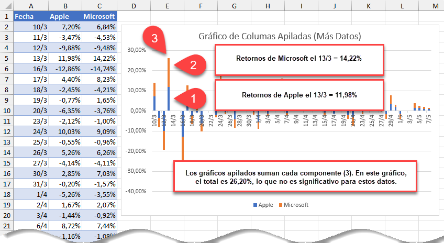Click the select-all corner of the sheet
Viewport: 444px width, 243px height.
click(x=6, y=6)
